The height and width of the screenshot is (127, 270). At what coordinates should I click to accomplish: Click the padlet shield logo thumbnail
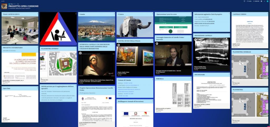click(x=4, y=6)
